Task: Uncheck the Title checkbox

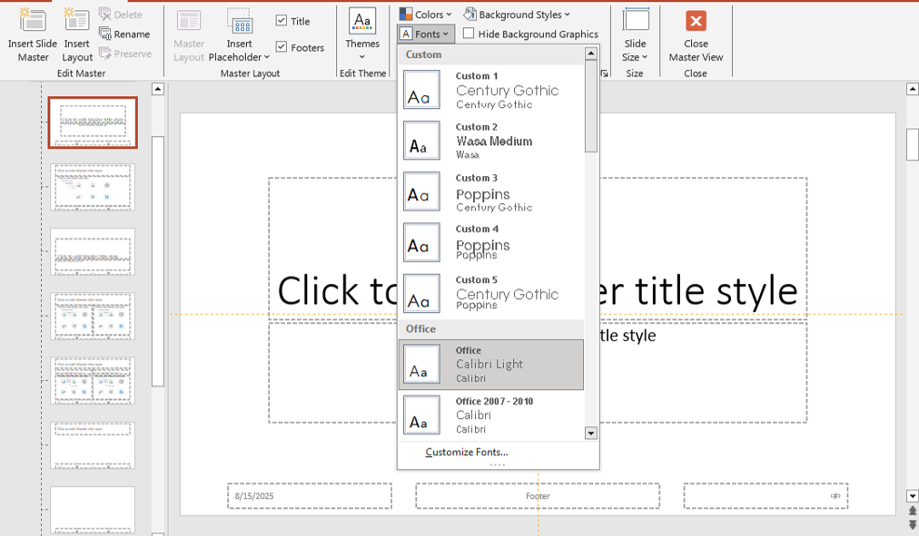Action: (282, 21)
